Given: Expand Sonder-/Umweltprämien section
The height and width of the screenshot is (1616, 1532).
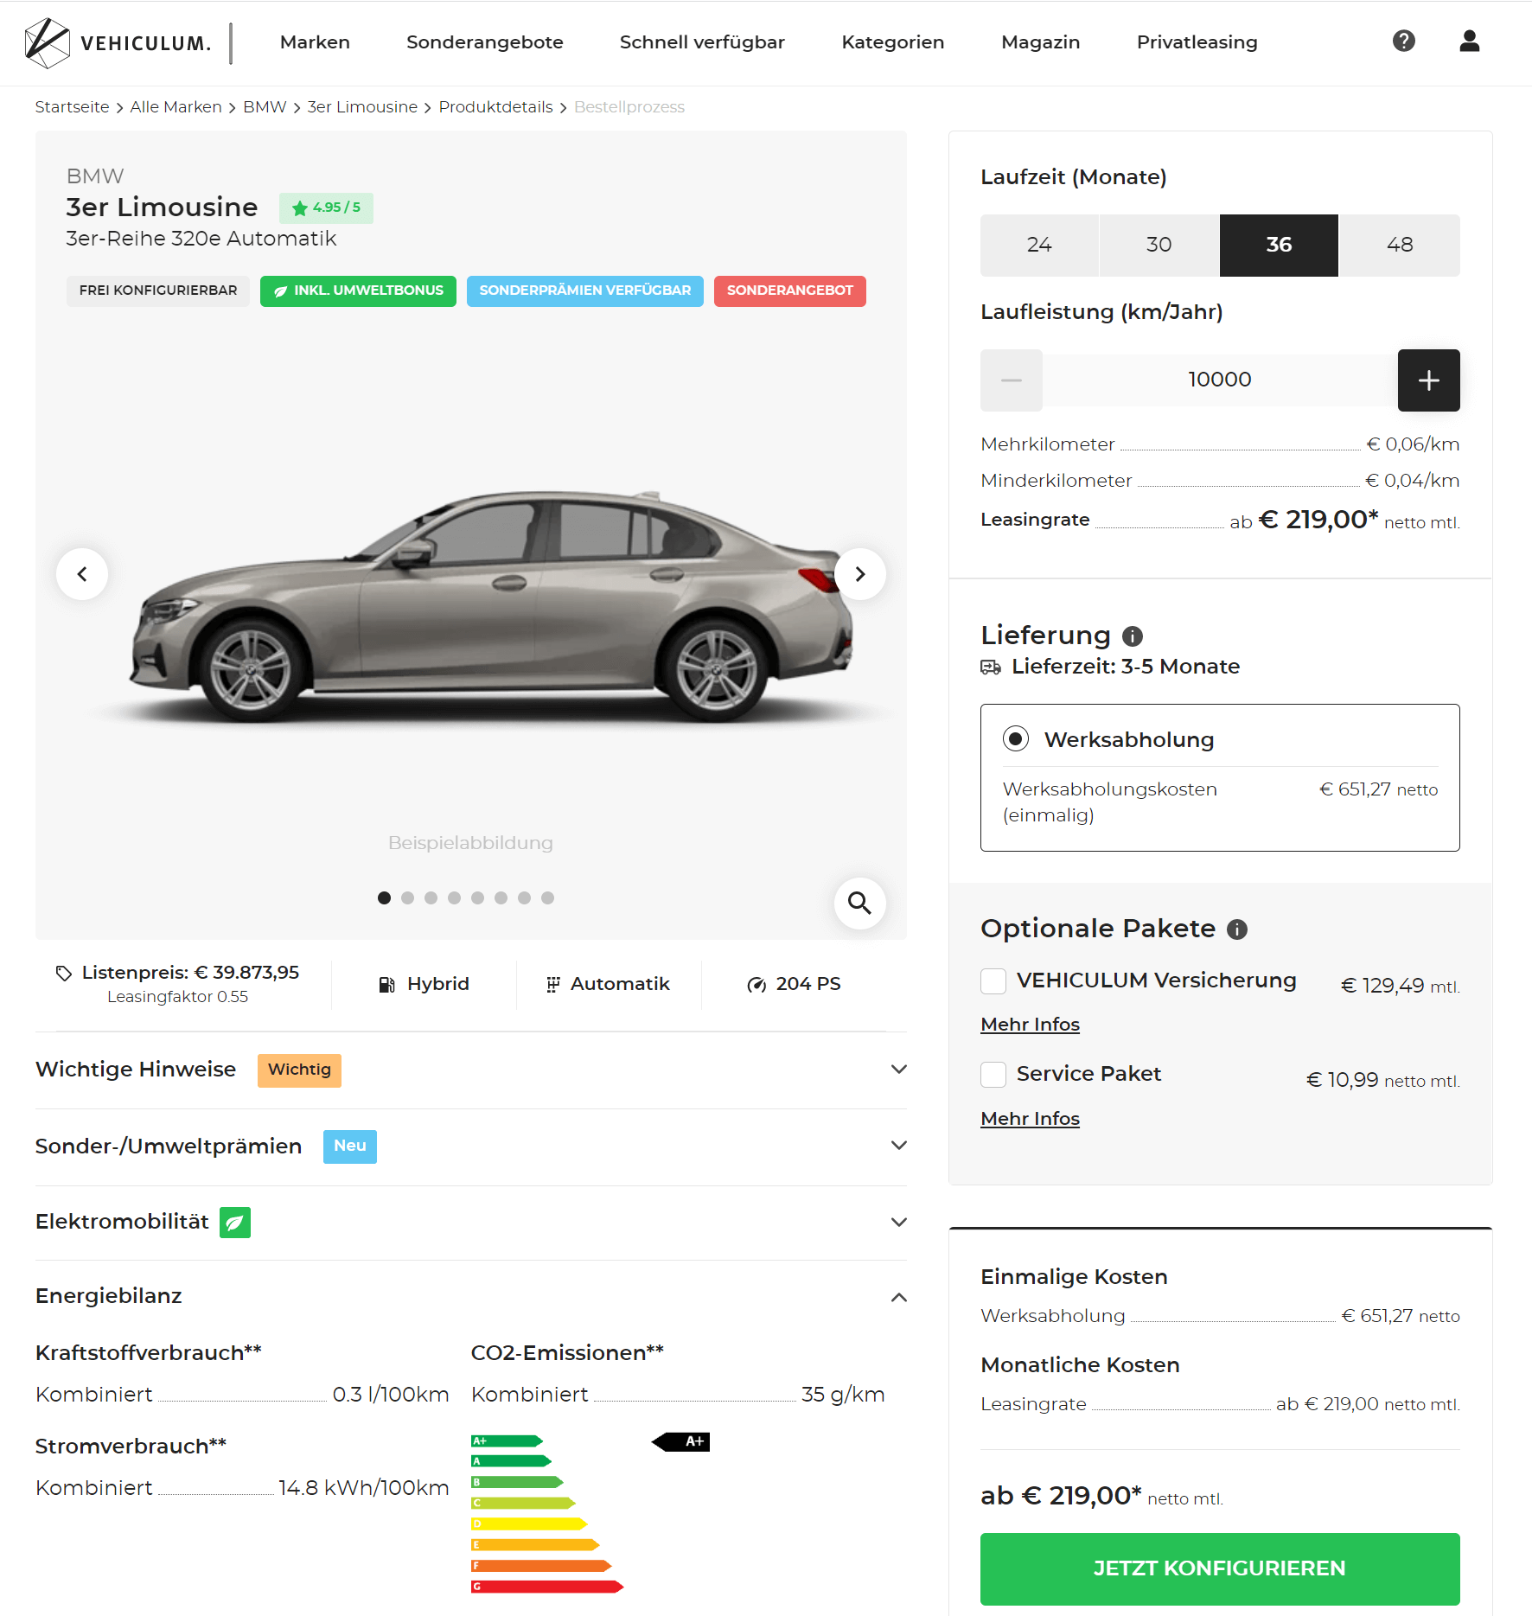Looking at the screenshot, I should [x=471, y=1147].
